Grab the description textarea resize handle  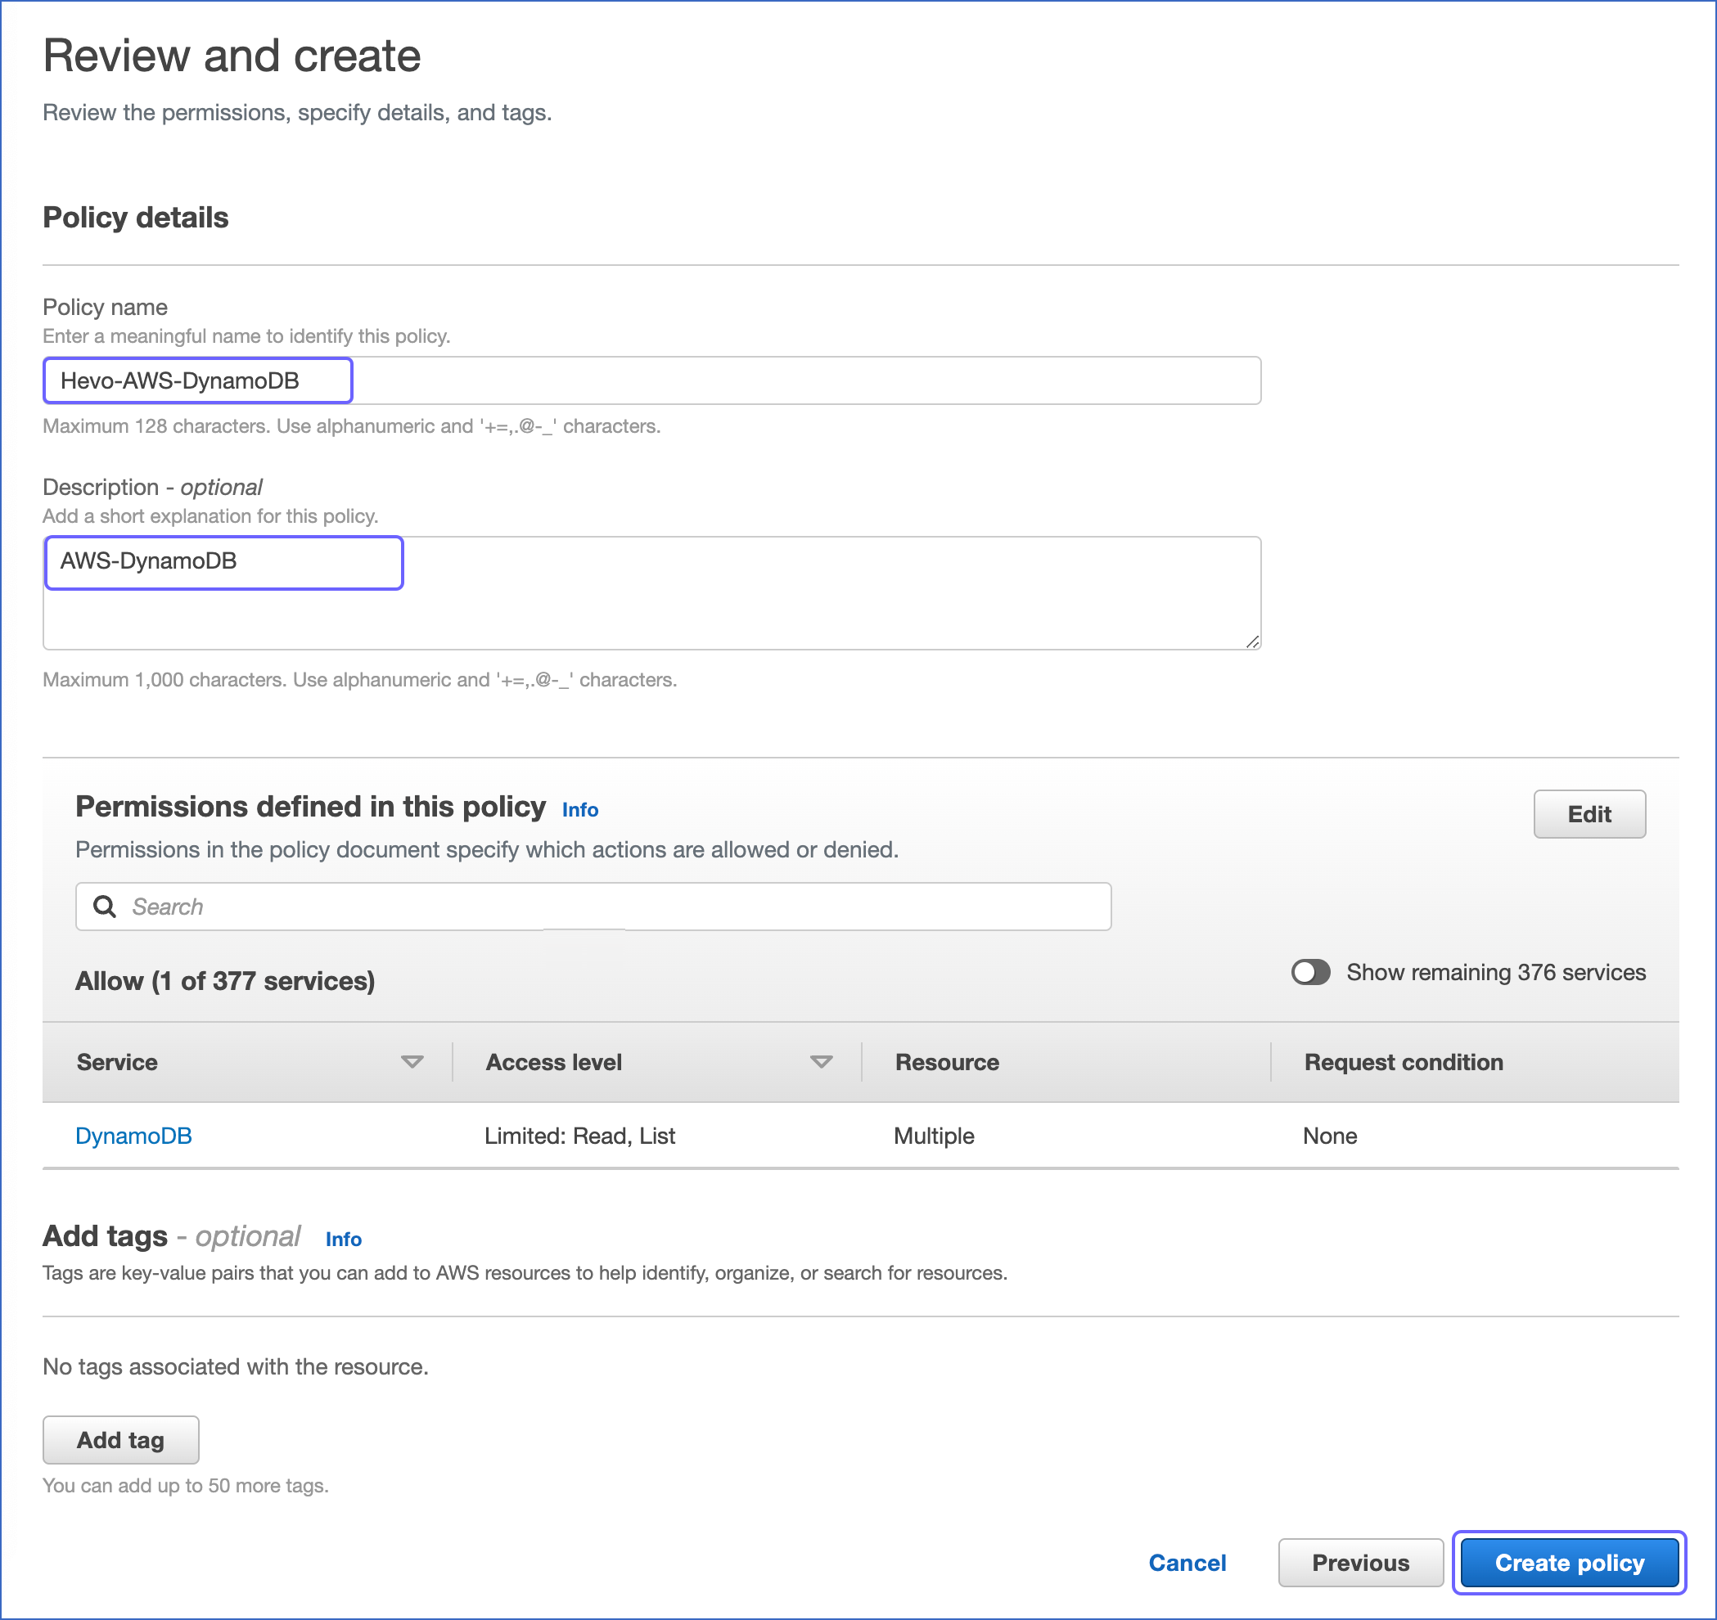pos(1252,641)
